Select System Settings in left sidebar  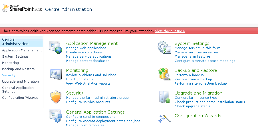(15, 56)
